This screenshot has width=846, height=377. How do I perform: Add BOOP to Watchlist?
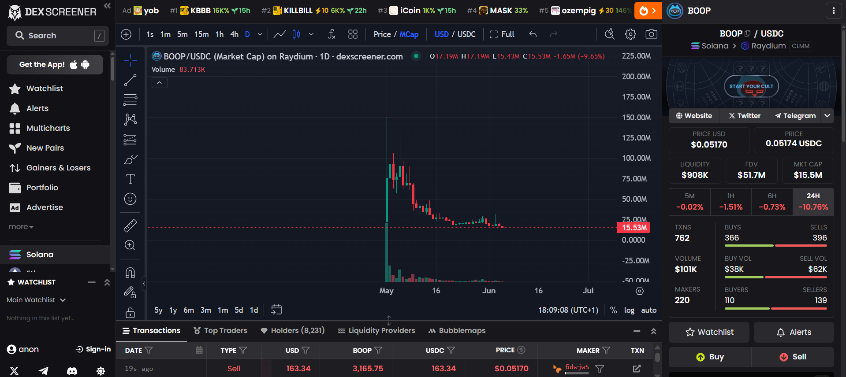[x=709, y=332]
